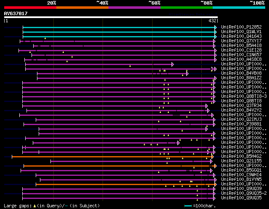
Task: Click the purple alignment bar for Q9UQ39
Action: (x=118, y=189)
